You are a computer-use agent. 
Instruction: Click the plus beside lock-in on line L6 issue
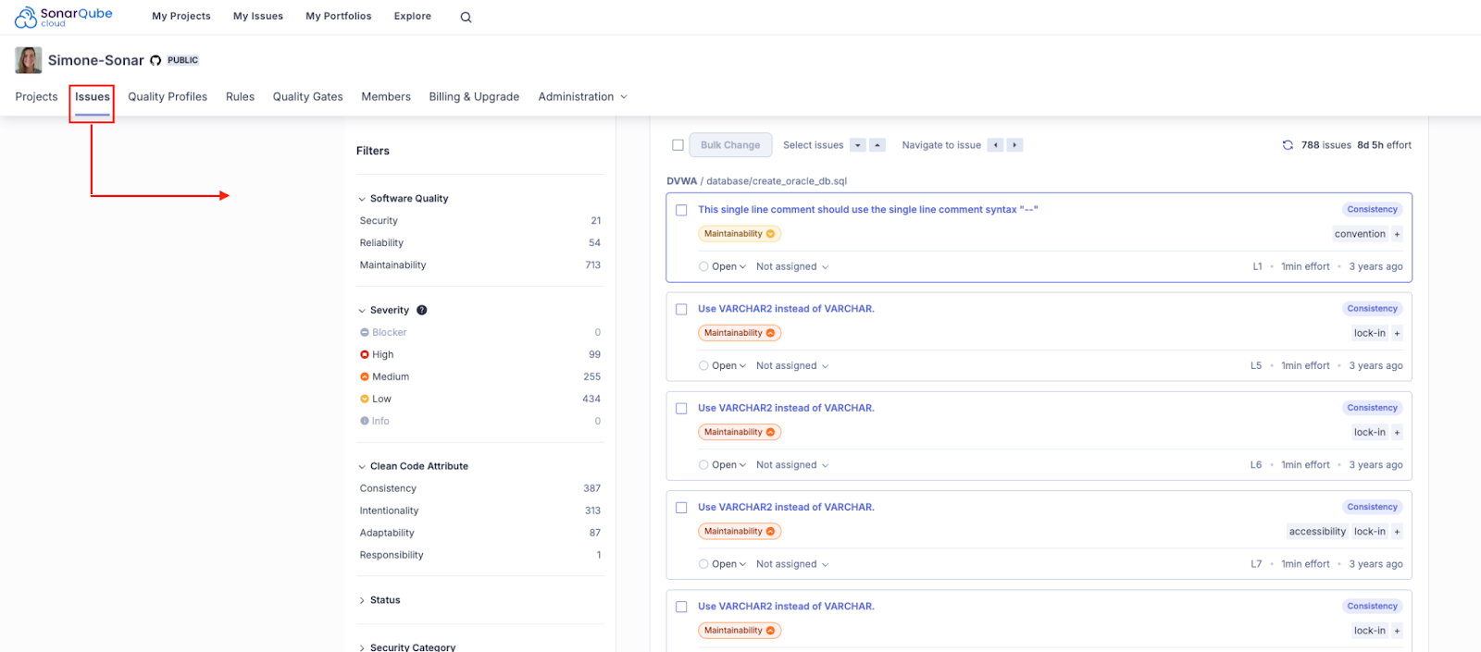[x=1397, y=432]
